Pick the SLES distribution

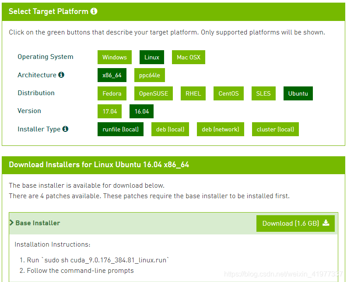(263, 93)
